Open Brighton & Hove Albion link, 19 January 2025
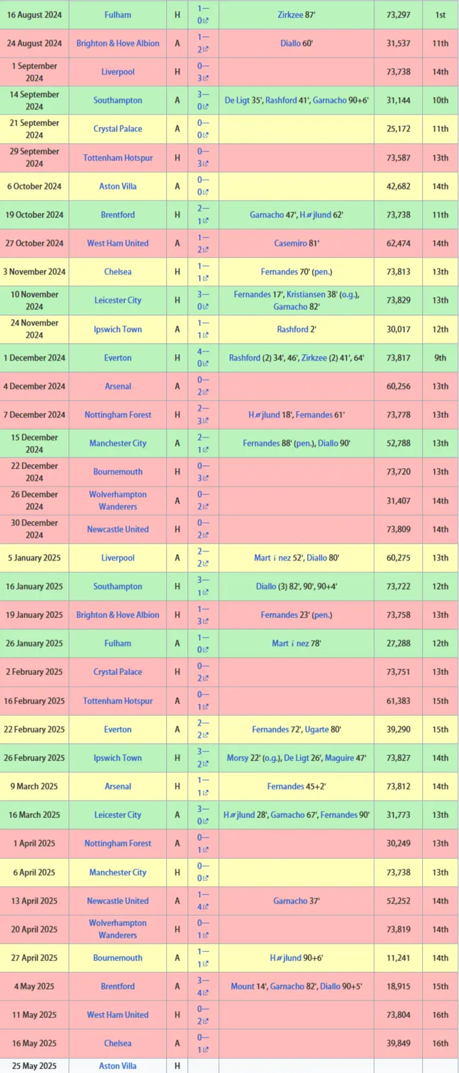Viewport: 459px width, 1073px height. (x=118, y=615)
